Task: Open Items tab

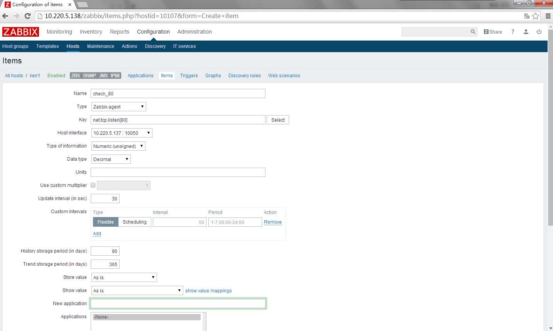Action: 167,76
